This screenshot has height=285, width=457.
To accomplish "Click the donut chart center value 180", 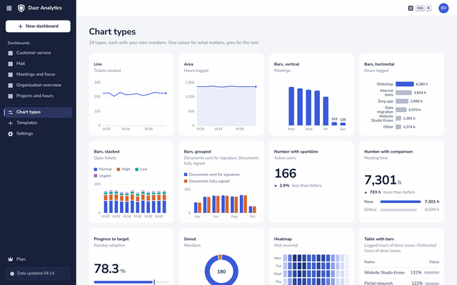I will coord(221,271).
